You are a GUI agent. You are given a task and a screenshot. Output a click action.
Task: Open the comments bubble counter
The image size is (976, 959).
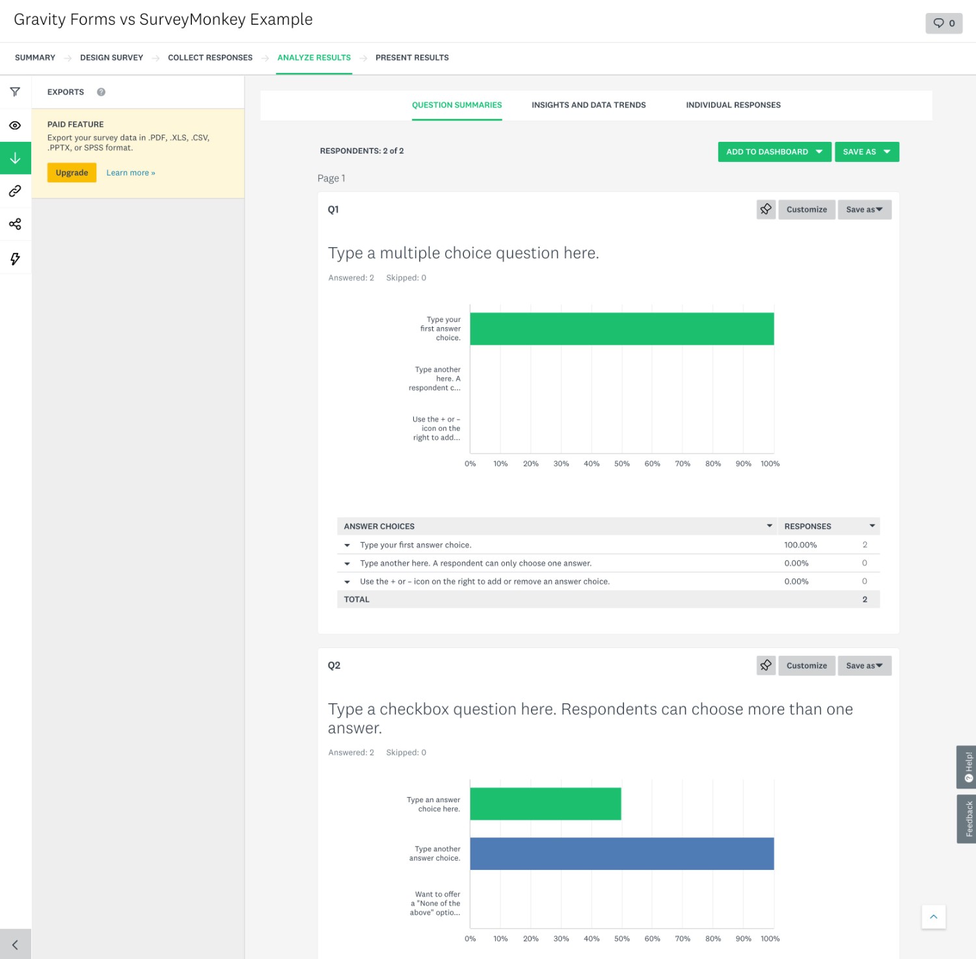tap(943, 23)
